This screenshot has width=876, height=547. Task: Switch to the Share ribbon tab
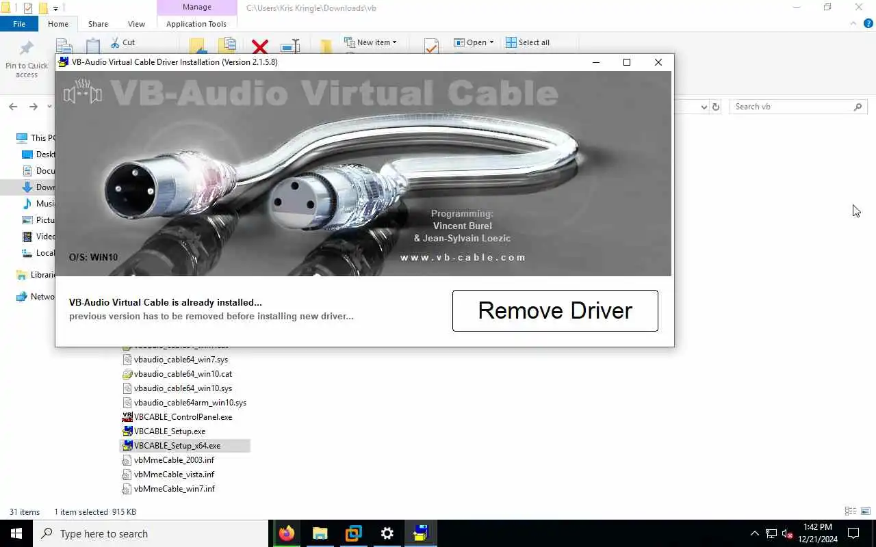coord(98,24)
